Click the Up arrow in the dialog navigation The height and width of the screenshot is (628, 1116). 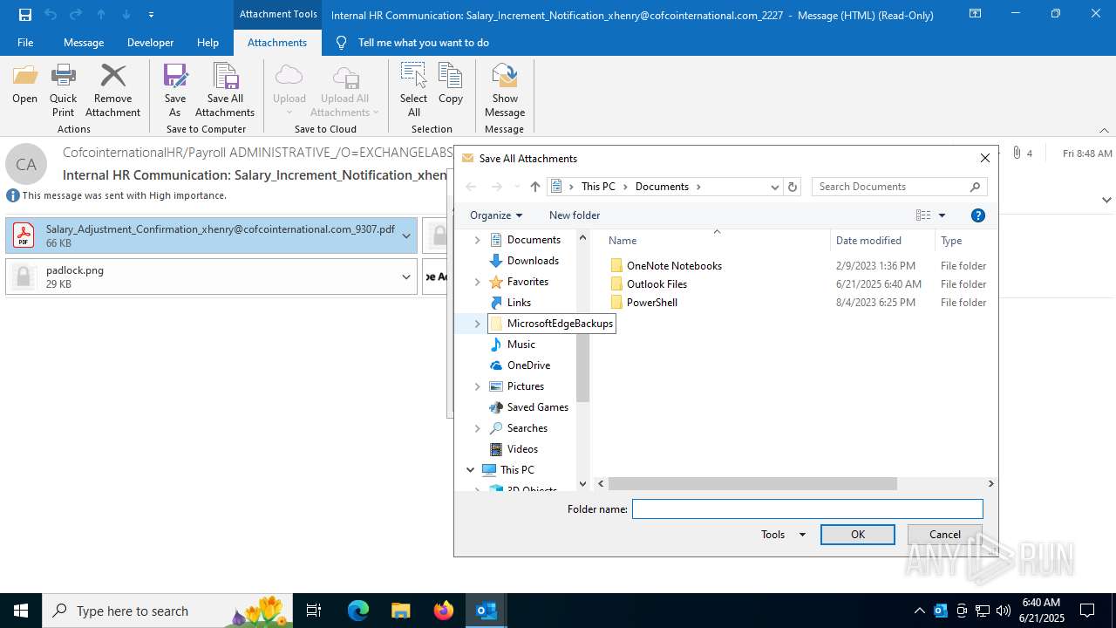pos(535,187)
